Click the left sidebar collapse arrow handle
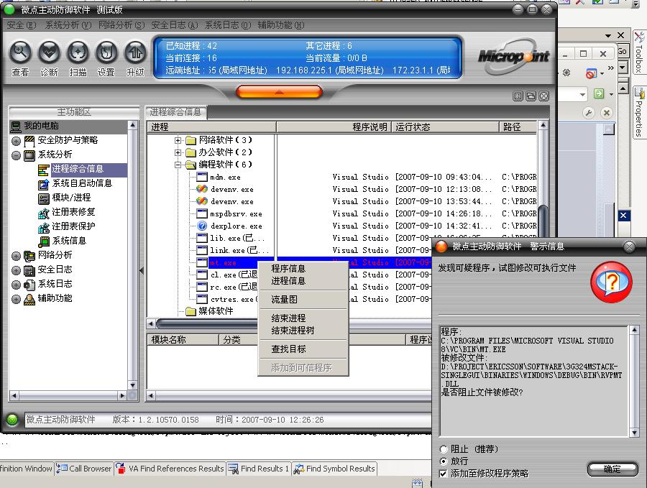 coord(142,271)
